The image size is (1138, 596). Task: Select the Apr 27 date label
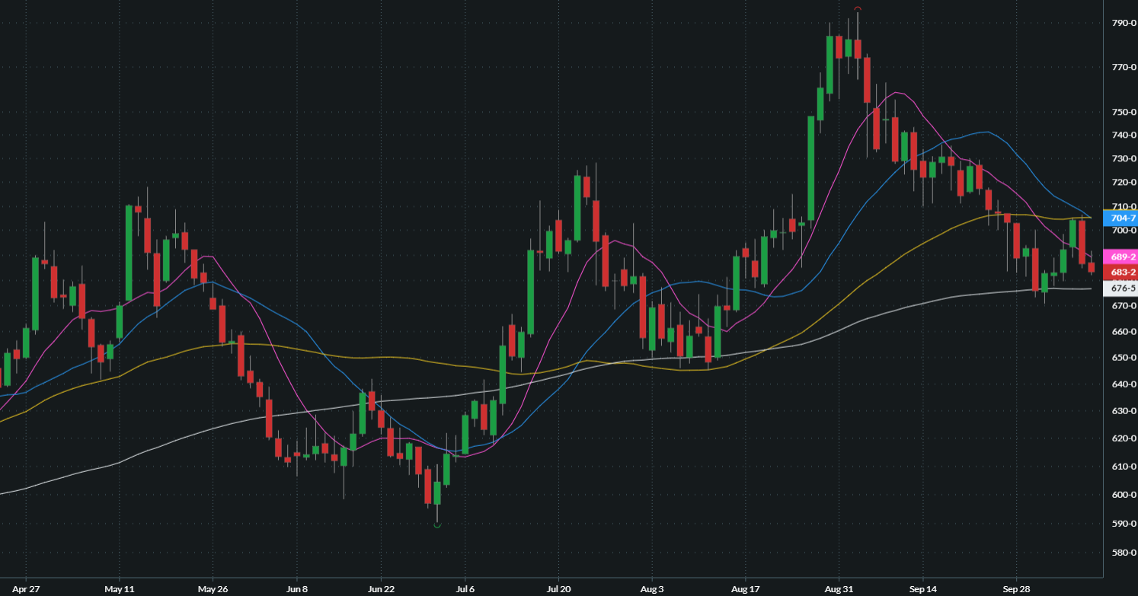[x=27, y=589]
